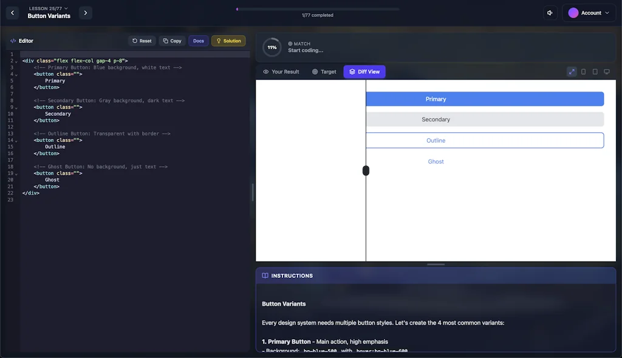Go to the next lesson
The width and height of the screenshot is (622, 358).
click(85, 12)
